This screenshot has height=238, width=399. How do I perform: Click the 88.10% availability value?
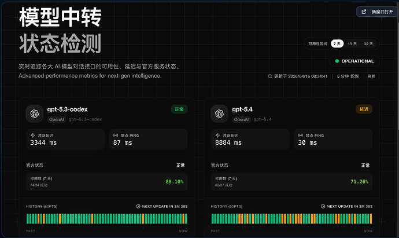[174, 182]
